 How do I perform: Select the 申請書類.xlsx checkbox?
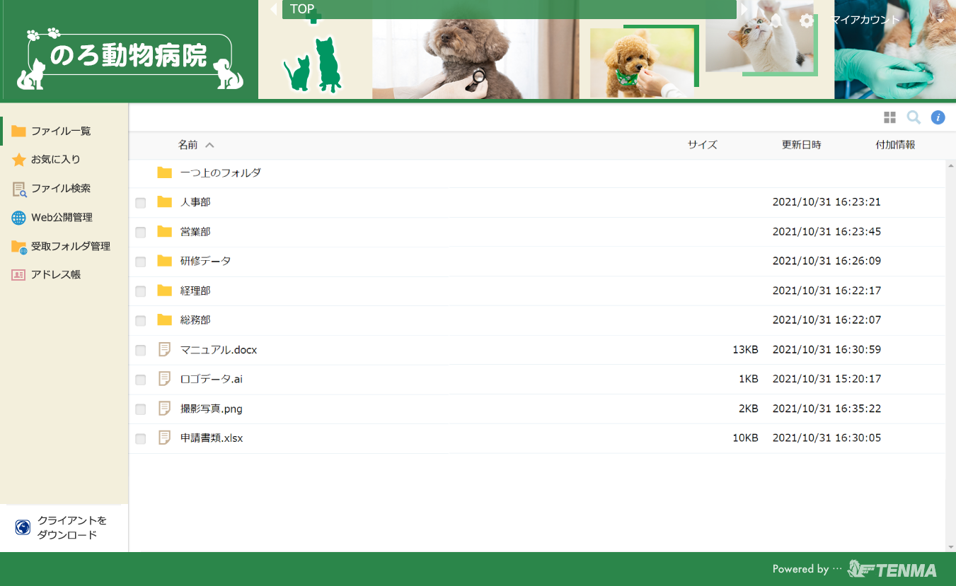click(x=141, y=439)
